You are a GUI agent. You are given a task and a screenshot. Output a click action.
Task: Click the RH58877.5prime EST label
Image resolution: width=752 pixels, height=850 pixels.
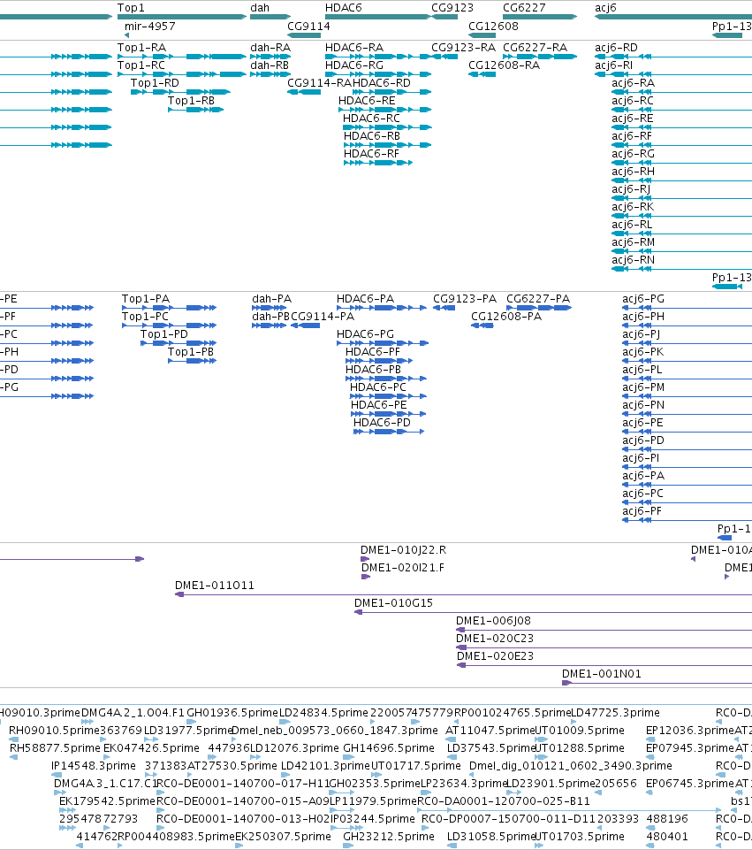(x=55, y=748)
